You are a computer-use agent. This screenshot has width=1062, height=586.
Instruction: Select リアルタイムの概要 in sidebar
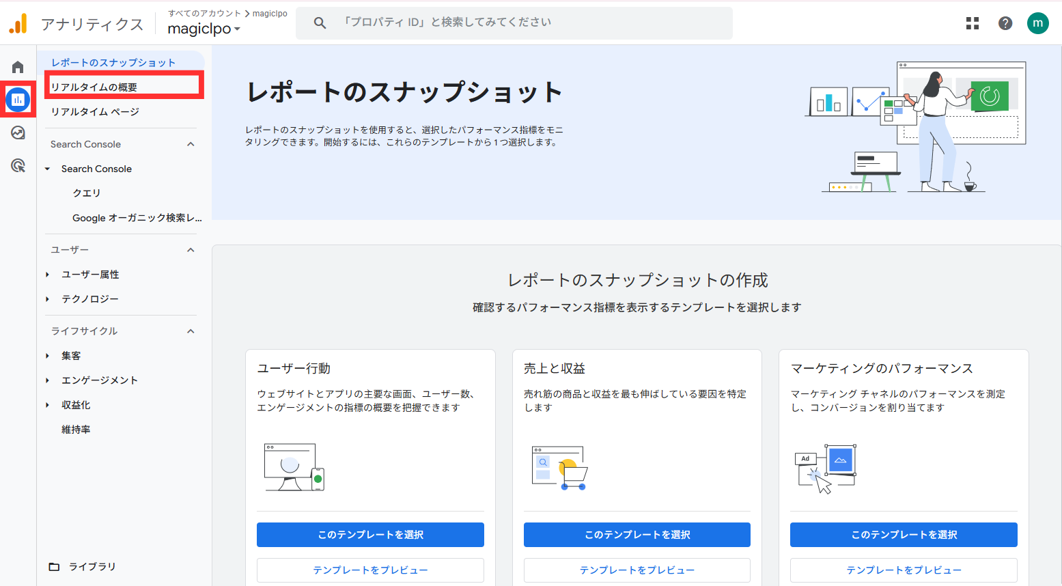point(94,87)
